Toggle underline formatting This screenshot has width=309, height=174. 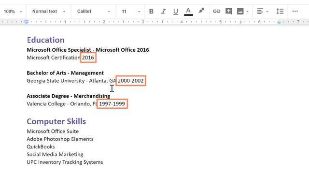click(x=176, y=12)
